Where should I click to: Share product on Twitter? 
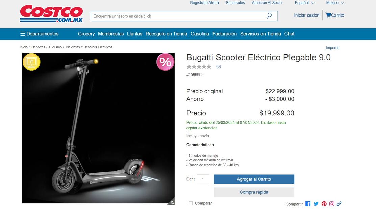316,204
